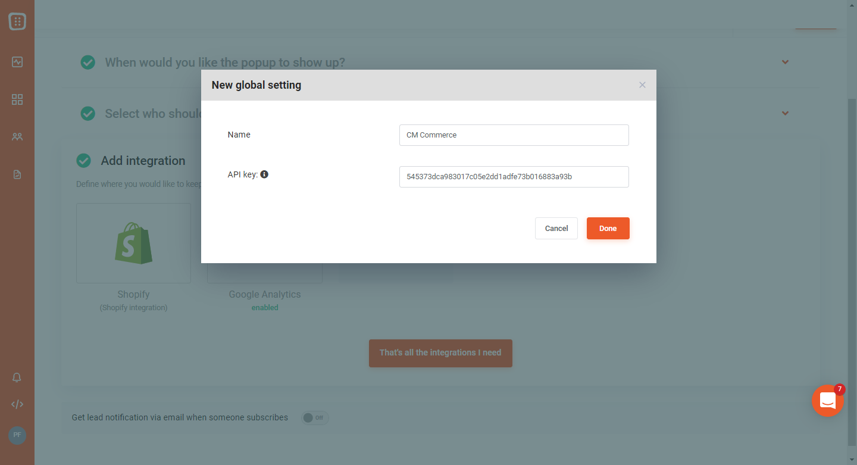Open the analytics chart icon in sidebar
Viewport: 857px width, 465px height.
[x=17, y=62]
